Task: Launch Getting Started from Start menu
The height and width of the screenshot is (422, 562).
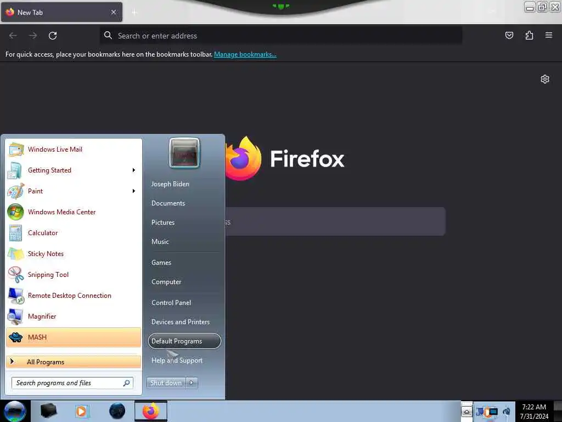Action: coord(74,170)
